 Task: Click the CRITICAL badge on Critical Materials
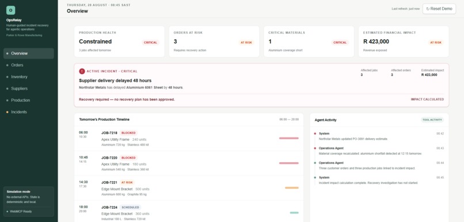pyautogui.click(x=340, y=43)
